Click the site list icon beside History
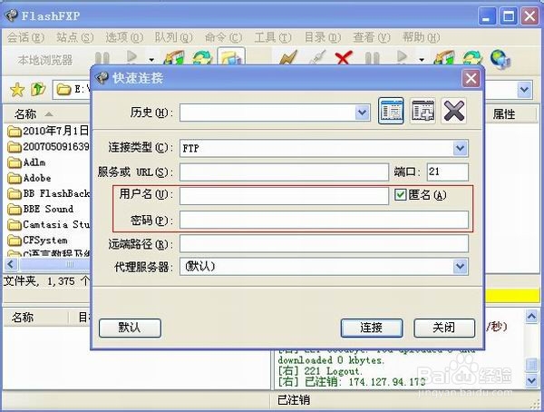Screen dimensions: 544x412 (x=391, y=111)
